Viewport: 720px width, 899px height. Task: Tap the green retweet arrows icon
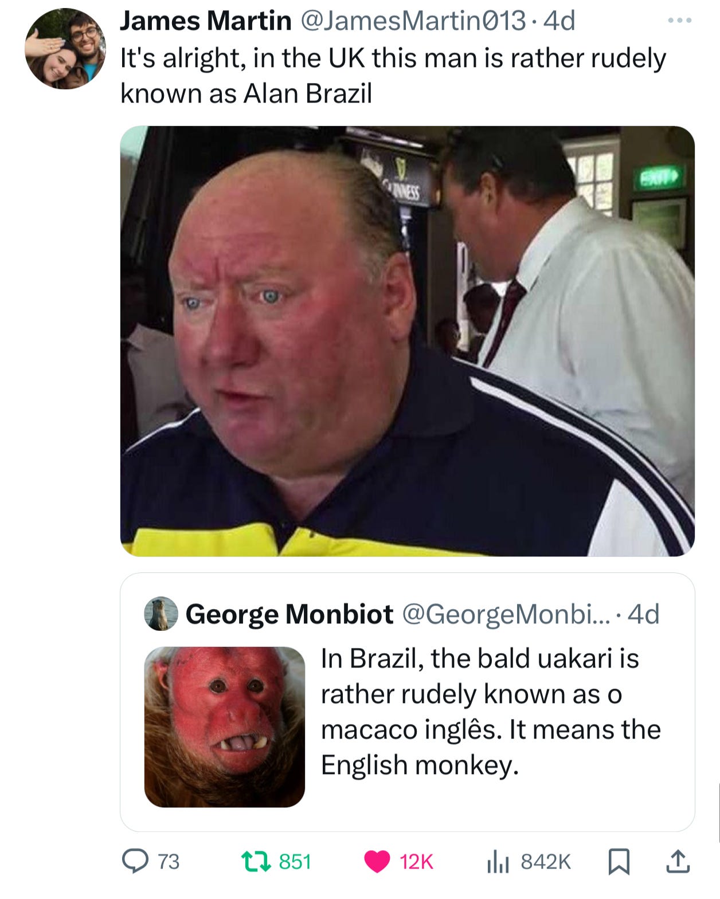tap(256, 861)
